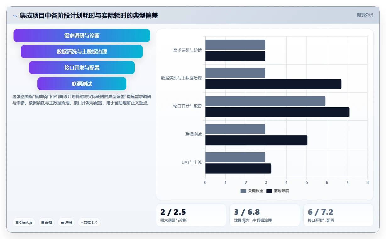This screenshot has width=386, height=239.
Task: Click the gray 关键权重 bar for 接口开发与配置
Action: click(265, 101)
